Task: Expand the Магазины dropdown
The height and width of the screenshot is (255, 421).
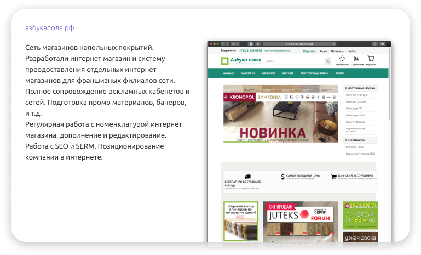Action: (x=337, y=51)
